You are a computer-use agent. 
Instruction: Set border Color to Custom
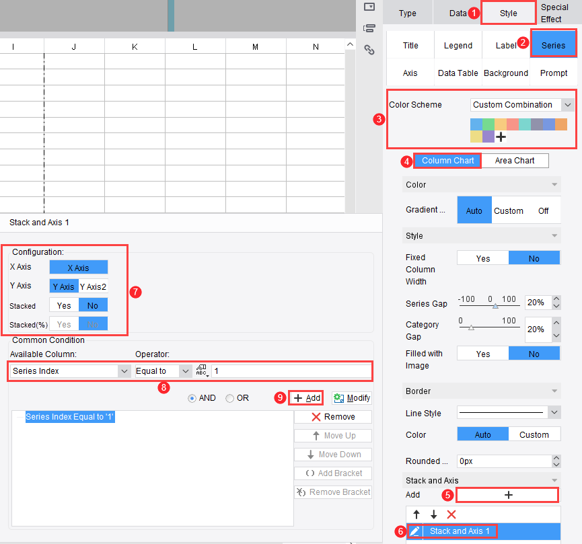(x=534, y=434)
